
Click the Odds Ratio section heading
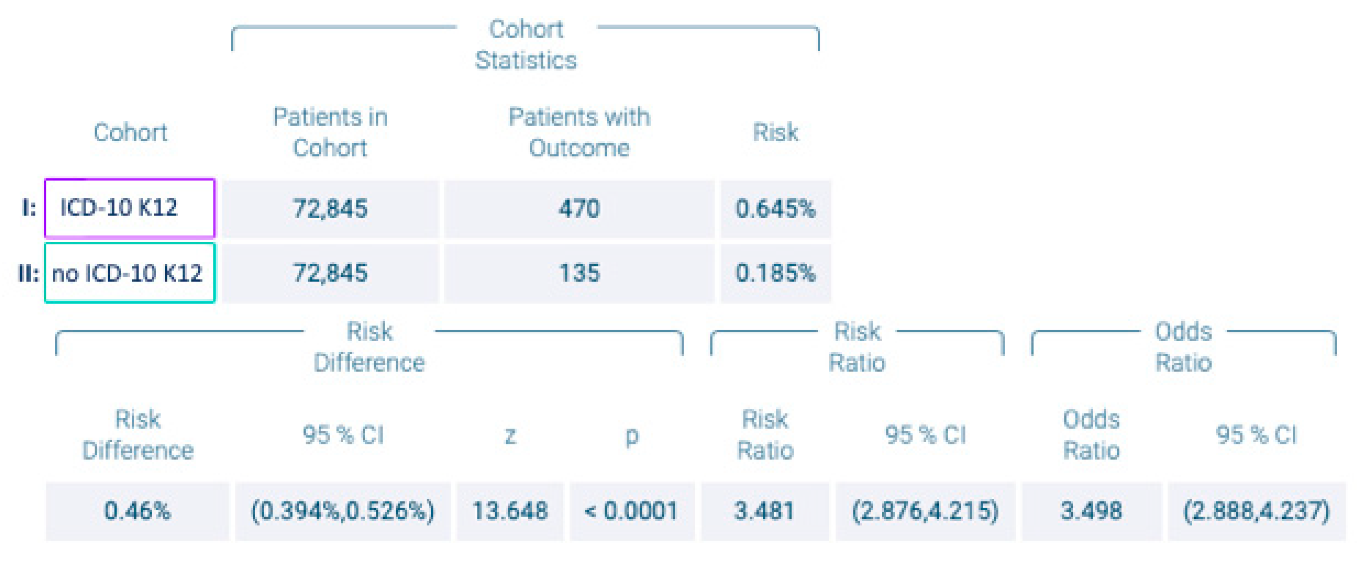click(1183, 347)
